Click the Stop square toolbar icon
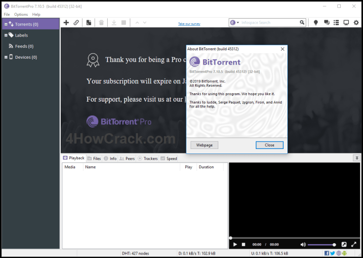The height and width of the screenshot is (258, 363). (x=124, y=22)
